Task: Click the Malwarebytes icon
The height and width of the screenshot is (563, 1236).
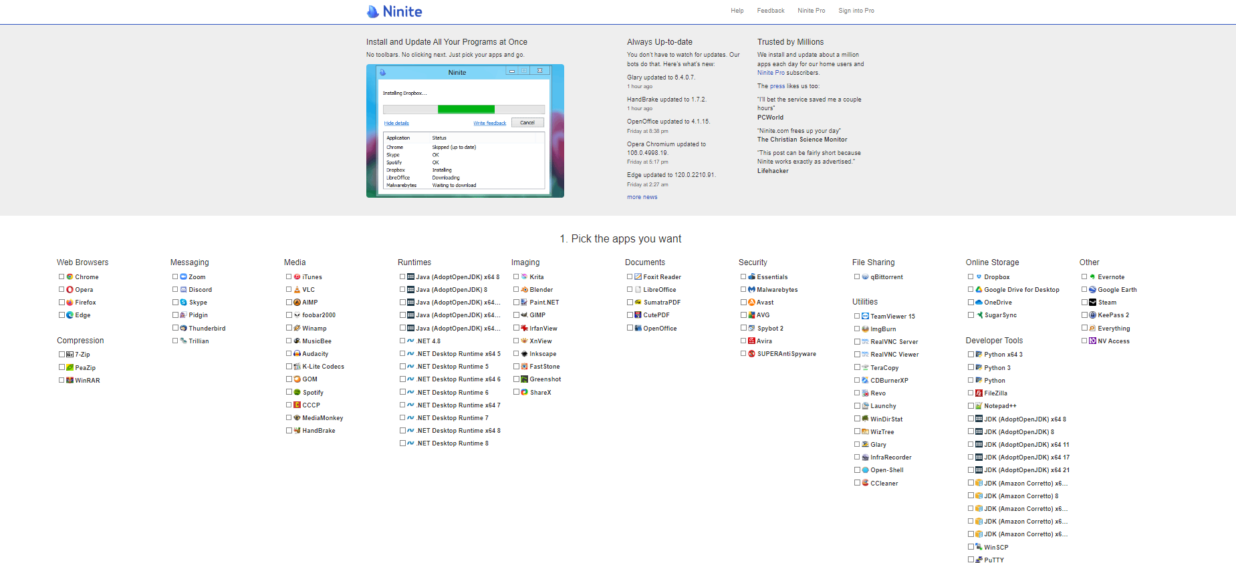Action: coord(751,290)
